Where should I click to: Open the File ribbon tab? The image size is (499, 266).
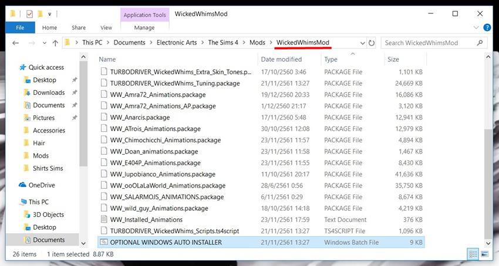20,28
